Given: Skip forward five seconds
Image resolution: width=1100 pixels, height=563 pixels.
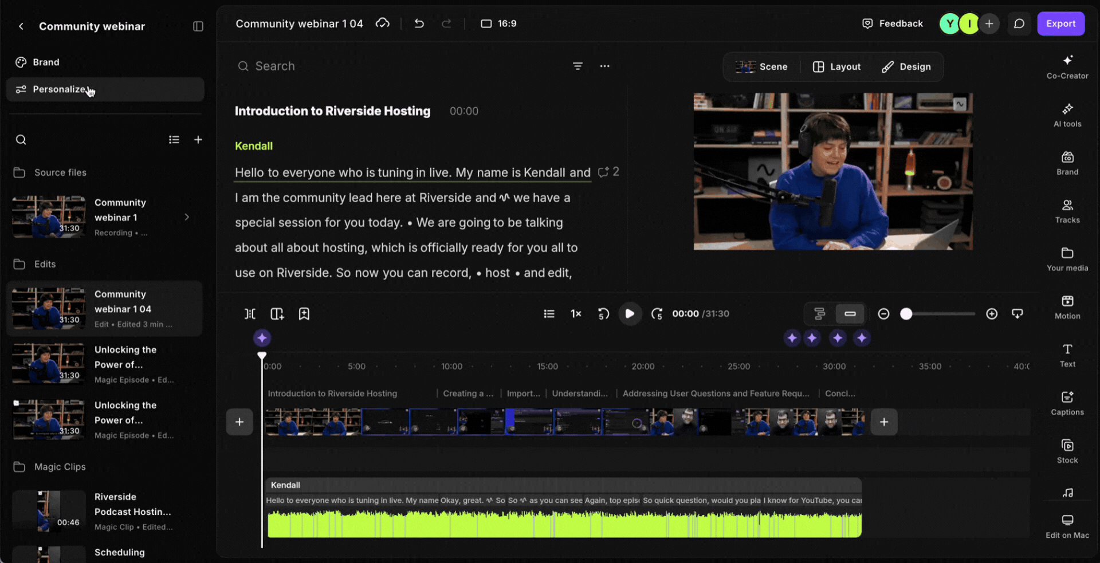Looking at the screenshot, I should (657, 314).
